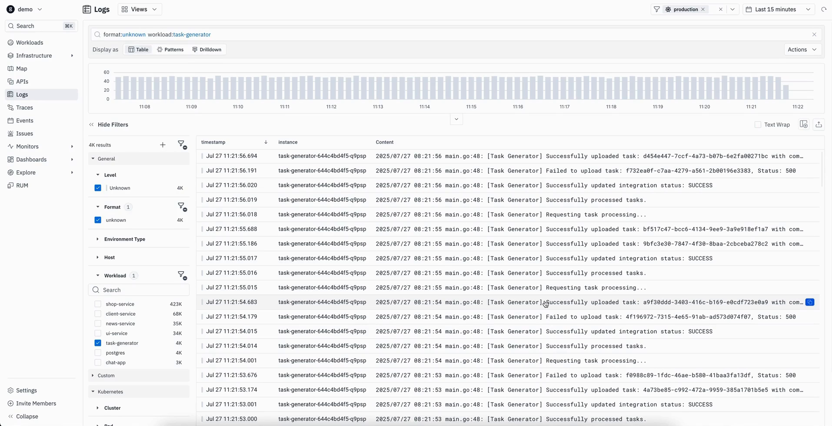832x426 pixels.
Task: Click the share/export icon above the log table
Action: click(819, 124)
